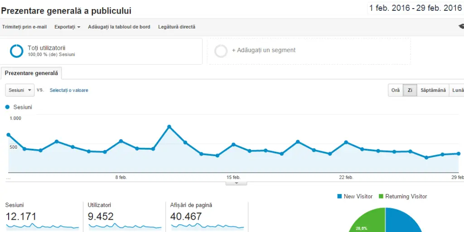Click the Utilizatori sparkline under 9.452
The image size is (464, 232).
tap(125, 226)
